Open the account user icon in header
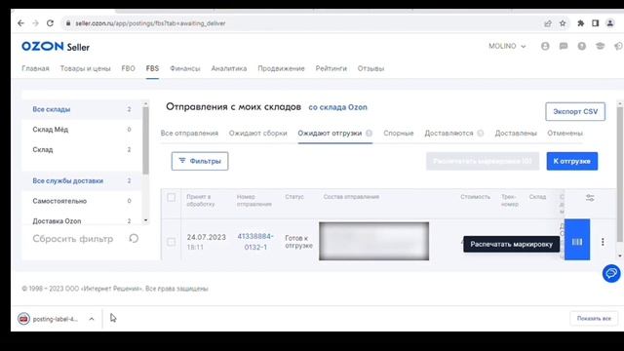This screenshot has height=351, width=624. pyautogui.click(x=545, y=46)
